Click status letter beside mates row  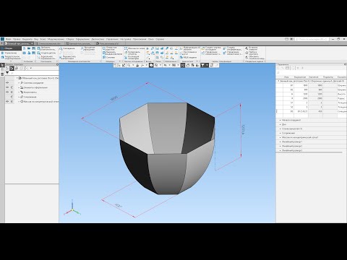(12, 97)
